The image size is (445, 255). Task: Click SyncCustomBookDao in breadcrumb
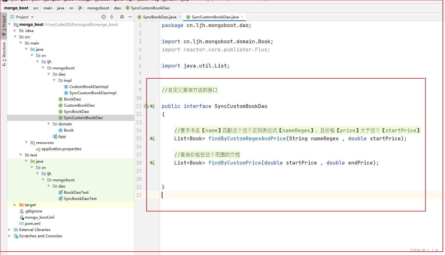148,8
